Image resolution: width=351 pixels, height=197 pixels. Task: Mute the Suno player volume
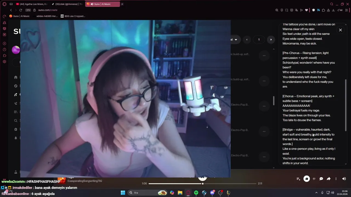(x=344, y=179)
